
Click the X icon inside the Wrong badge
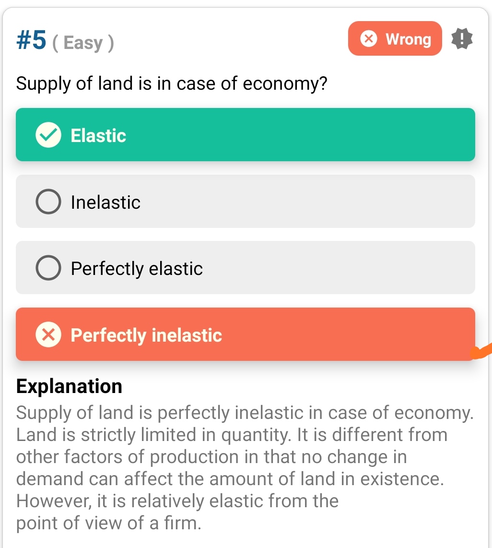[368, 39]
